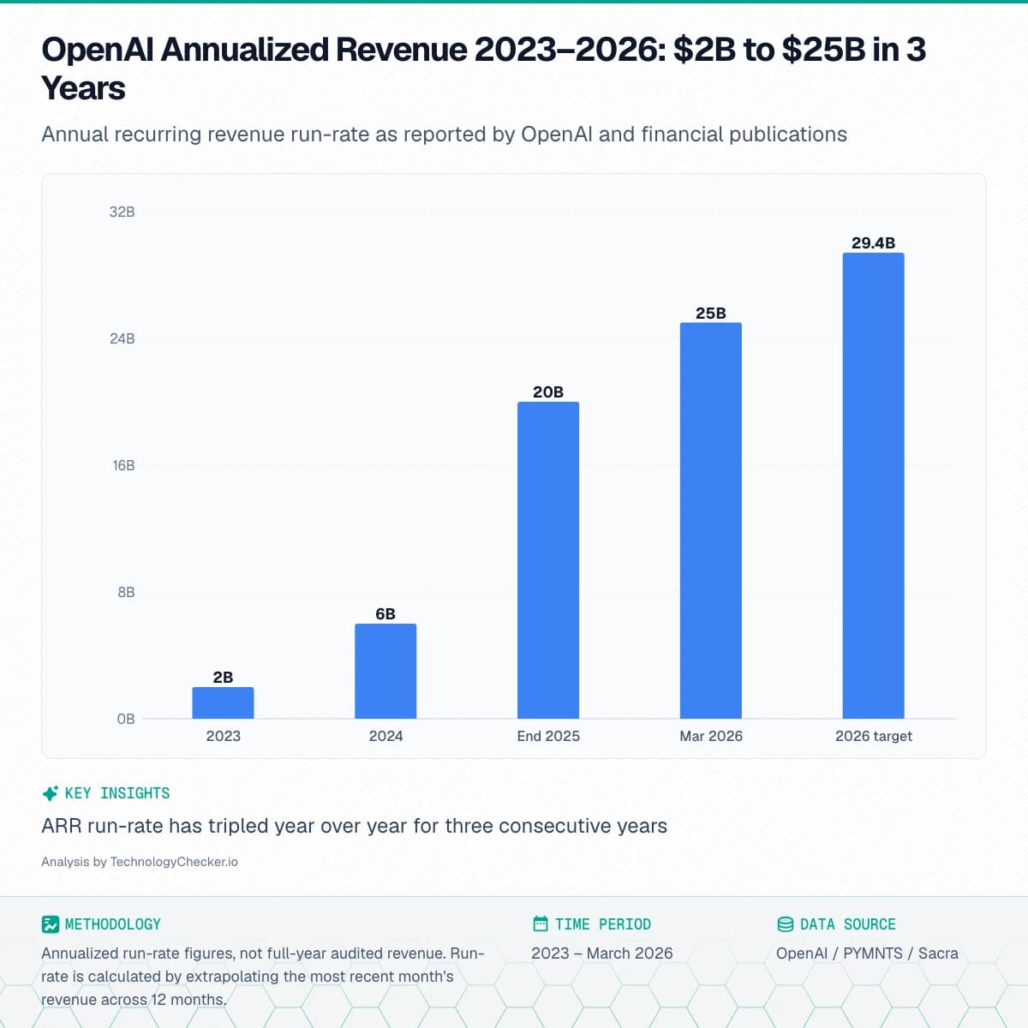Select the 2026 target revenue bar
The image size is (1028, 1028).
click(874, 486)
